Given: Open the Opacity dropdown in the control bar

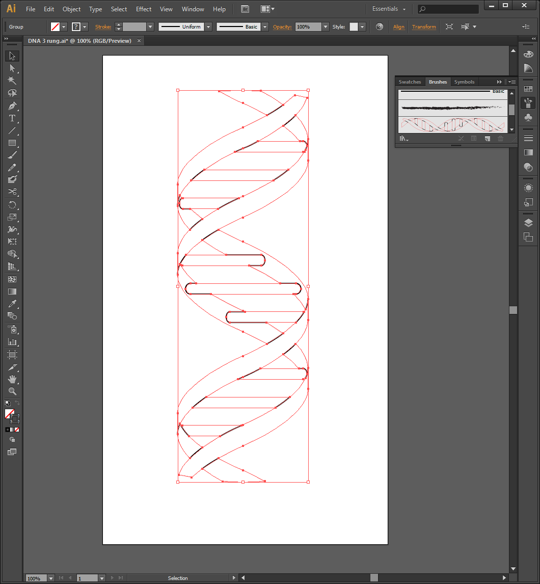Looking at the screenshot, I should pos(325,26).
